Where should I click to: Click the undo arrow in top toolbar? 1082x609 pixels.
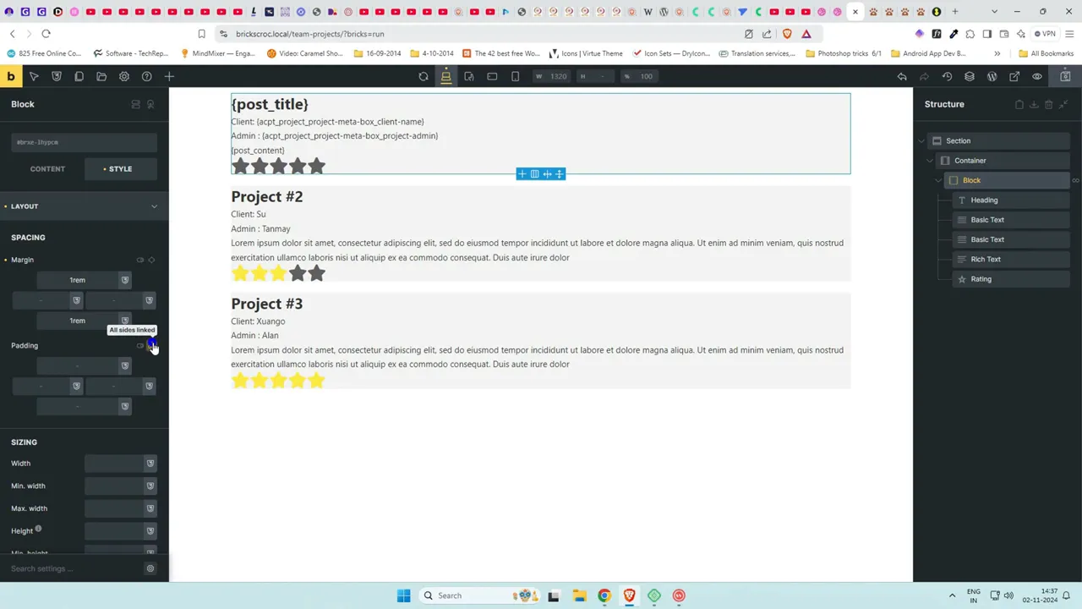(902, 76)
